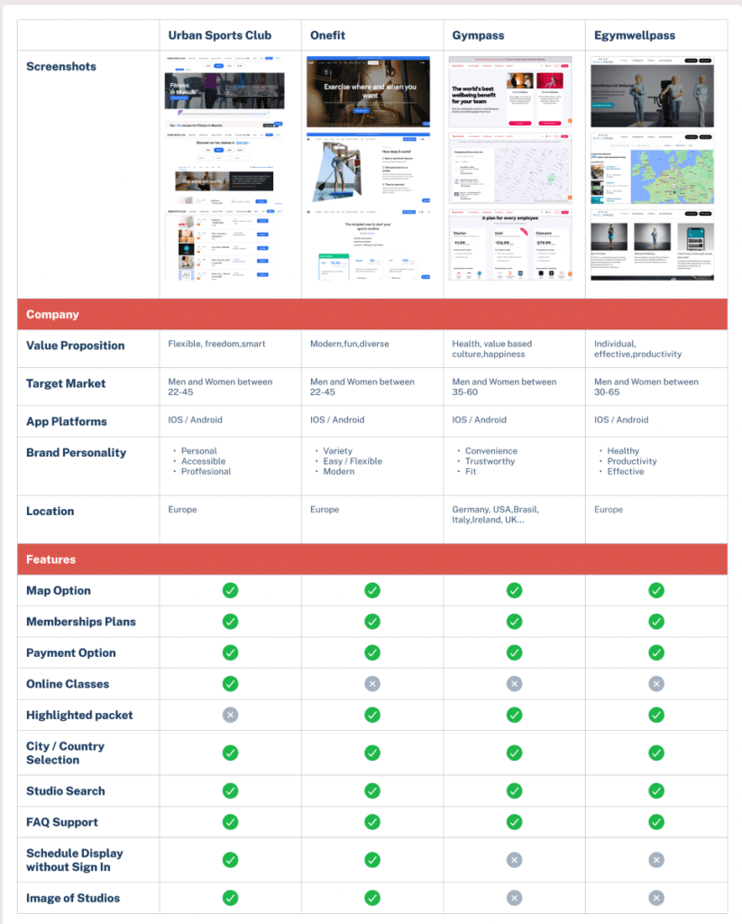Click the Brand Personality row label
The height and width of the screenshot is (924, 742).
click(76, 453)
